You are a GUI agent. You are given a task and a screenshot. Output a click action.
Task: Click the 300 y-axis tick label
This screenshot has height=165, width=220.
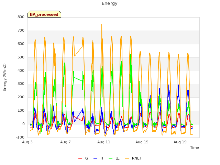point(21,84)
